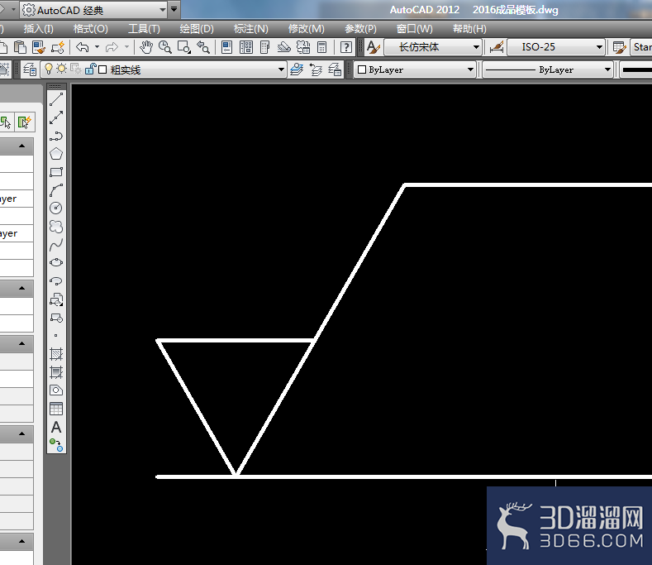Select the Ellipse tool

56,263
